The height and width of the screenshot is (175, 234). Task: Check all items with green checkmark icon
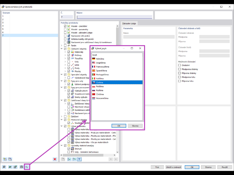click(69, 159)
